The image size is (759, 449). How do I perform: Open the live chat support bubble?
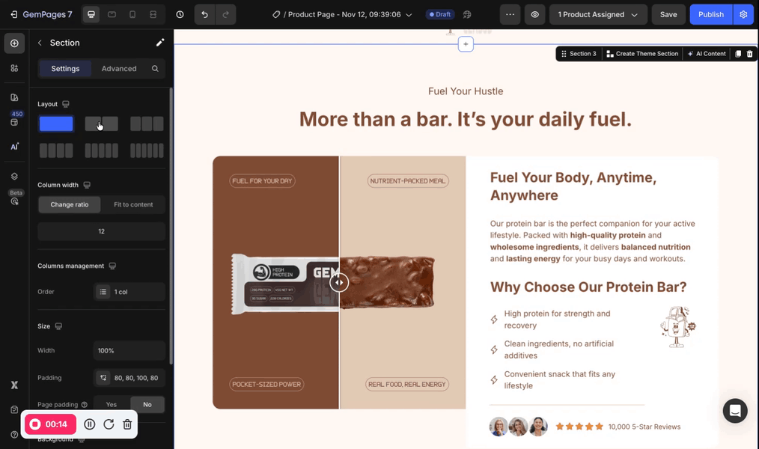pos(734,411)
